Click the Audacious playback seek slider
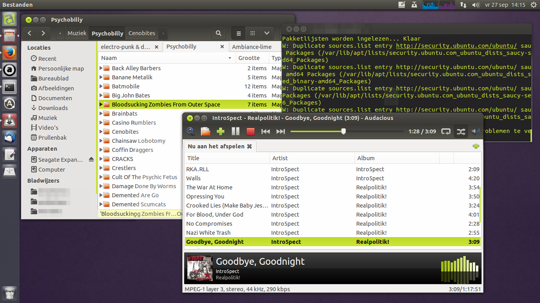The width and height of the screenshot is (540, 303). pos(347,131)
